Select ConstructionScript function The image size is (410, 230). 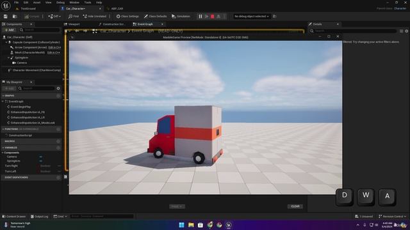click(20, 135)
